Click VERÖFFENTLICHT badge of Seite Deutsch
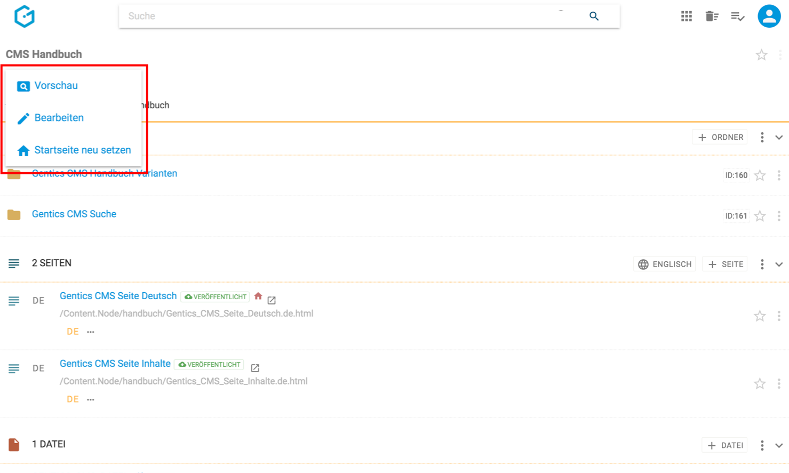The height and width of the screenshot is (473, 789). [215, 296]
